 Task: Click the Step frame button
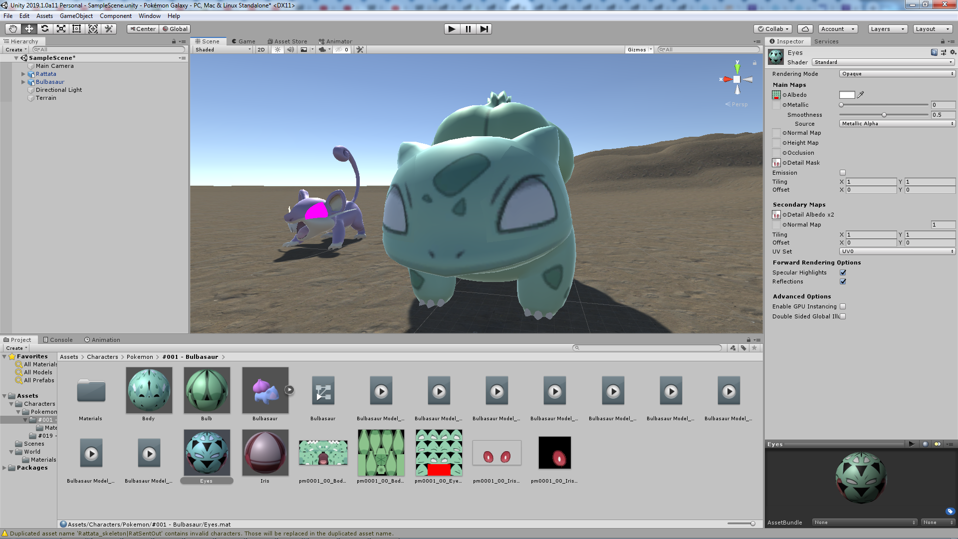point(484,29)
